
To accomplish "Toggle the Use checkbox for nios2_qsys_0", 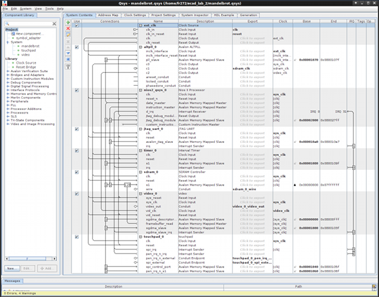I will (77, 91).
